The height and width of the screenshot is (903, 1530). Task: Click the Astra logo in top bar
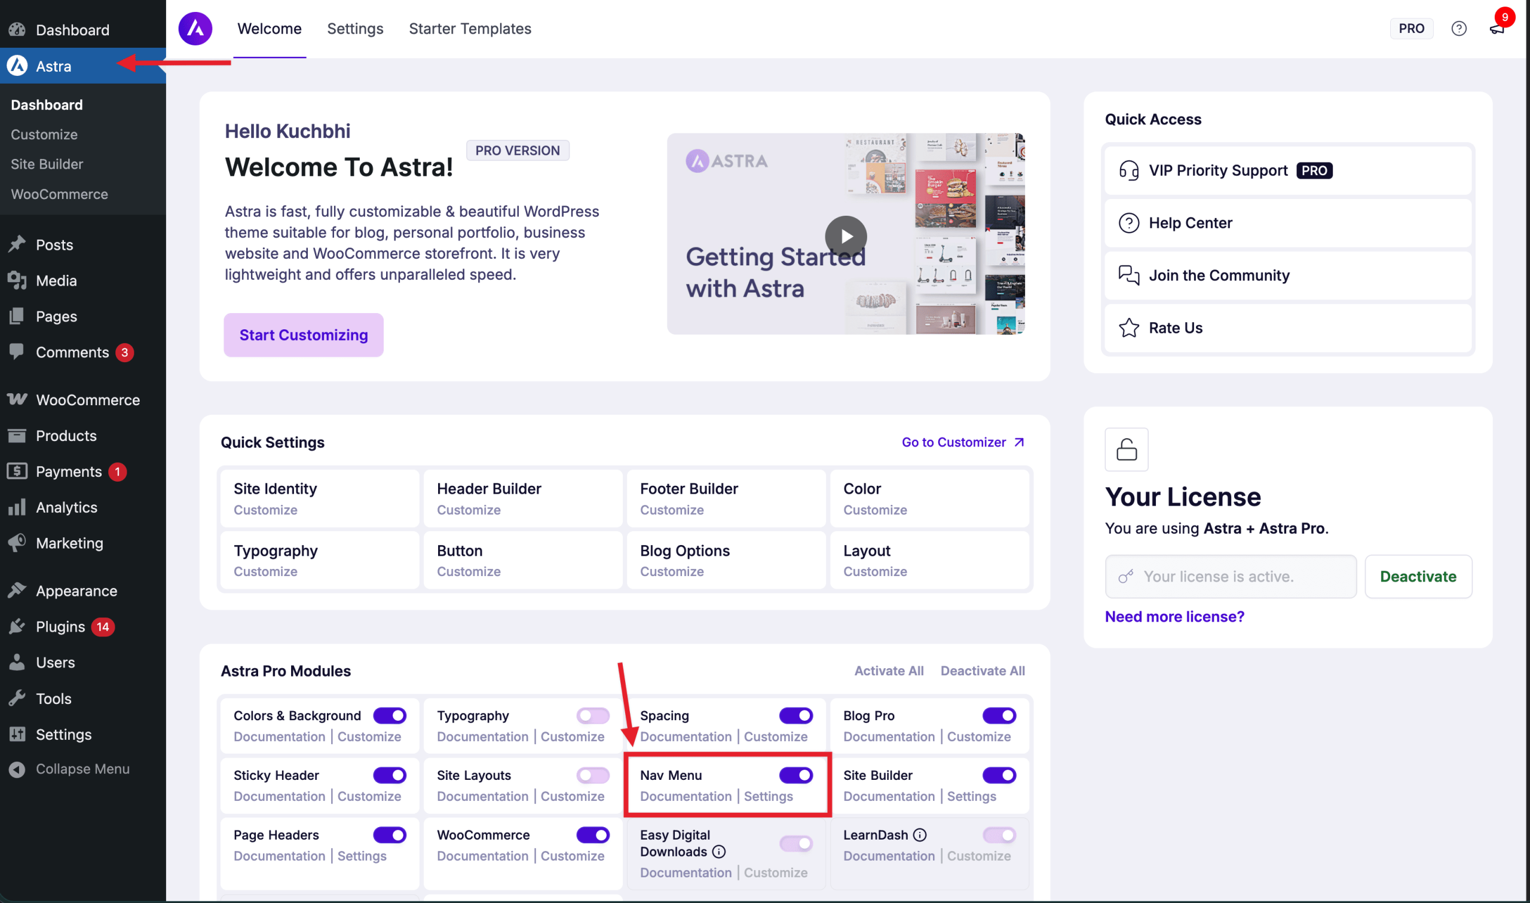[195, 29]
